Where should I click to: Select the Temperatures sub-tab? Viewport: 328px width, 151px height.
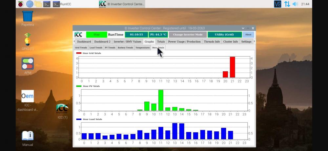click(142, 48)
